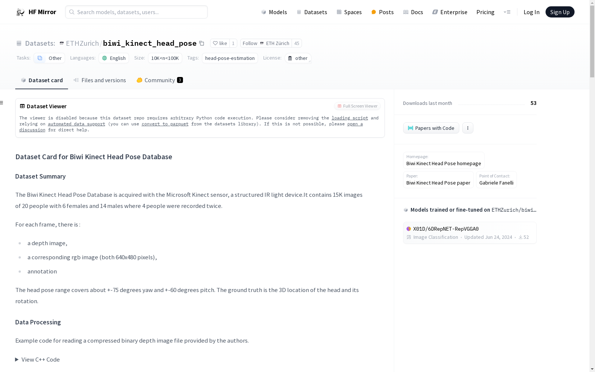595x372 pixels.
Task: Focus the search models input field
Action: tap(136, 12)
